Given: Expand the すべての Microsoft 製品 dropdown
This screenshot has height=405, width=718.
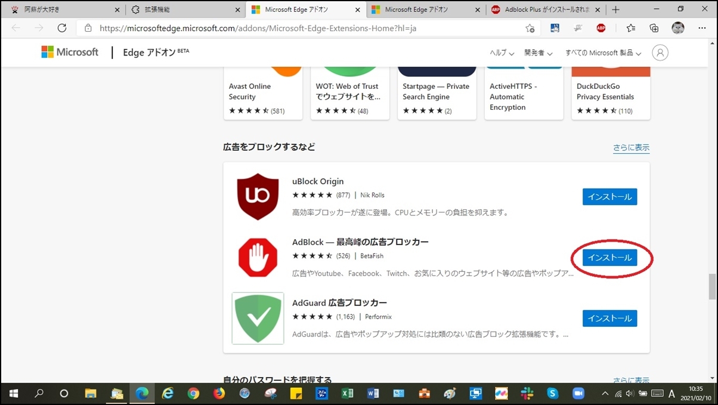Looking at the screenshot, I should (x=604, y=53).
